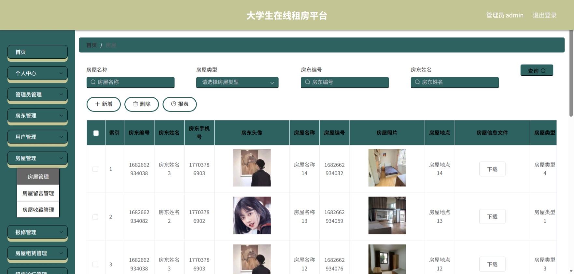
Task: Click the search icon on 查询 button
Action: 543,71
